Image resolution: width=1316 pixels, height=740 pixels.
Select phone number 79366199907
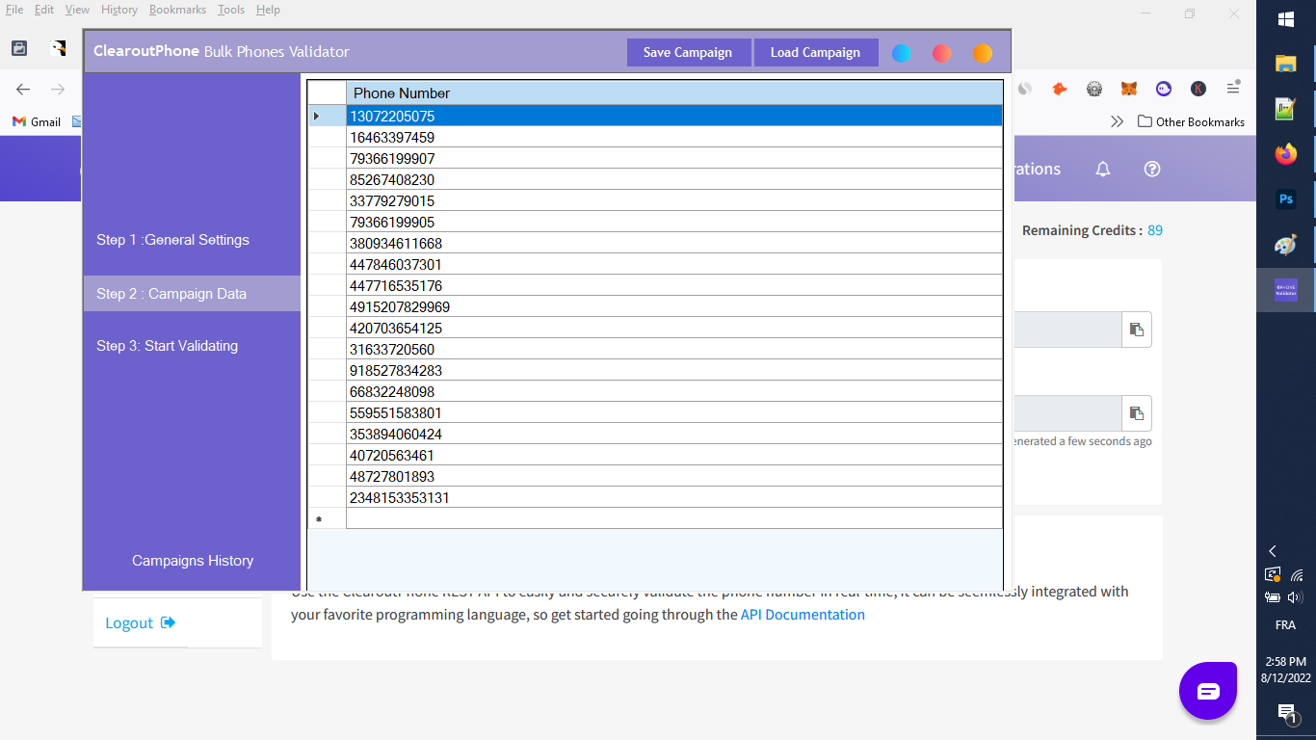coord(674,158)
